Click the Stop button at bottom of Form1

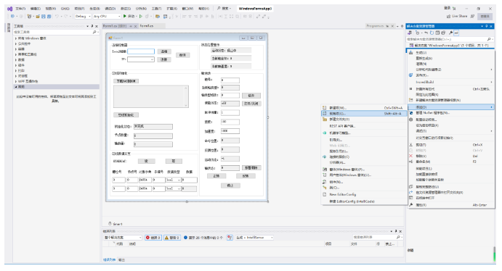point(230,185)
